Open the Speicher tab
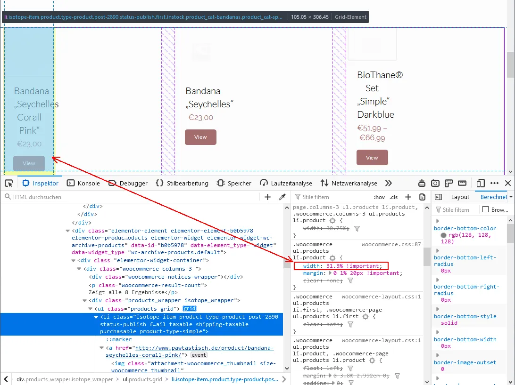The height and width of the screenshot is (385, 515). tap(234, 183)
